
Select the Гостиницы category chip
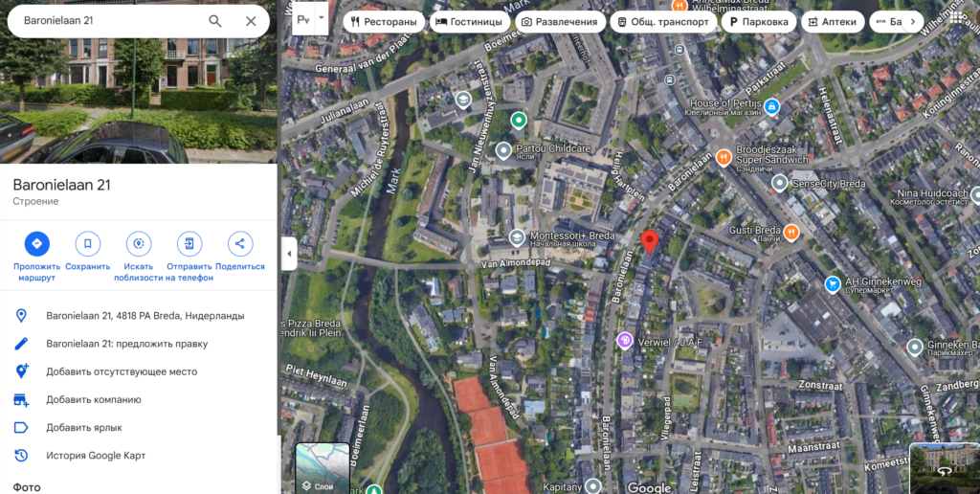469,22
